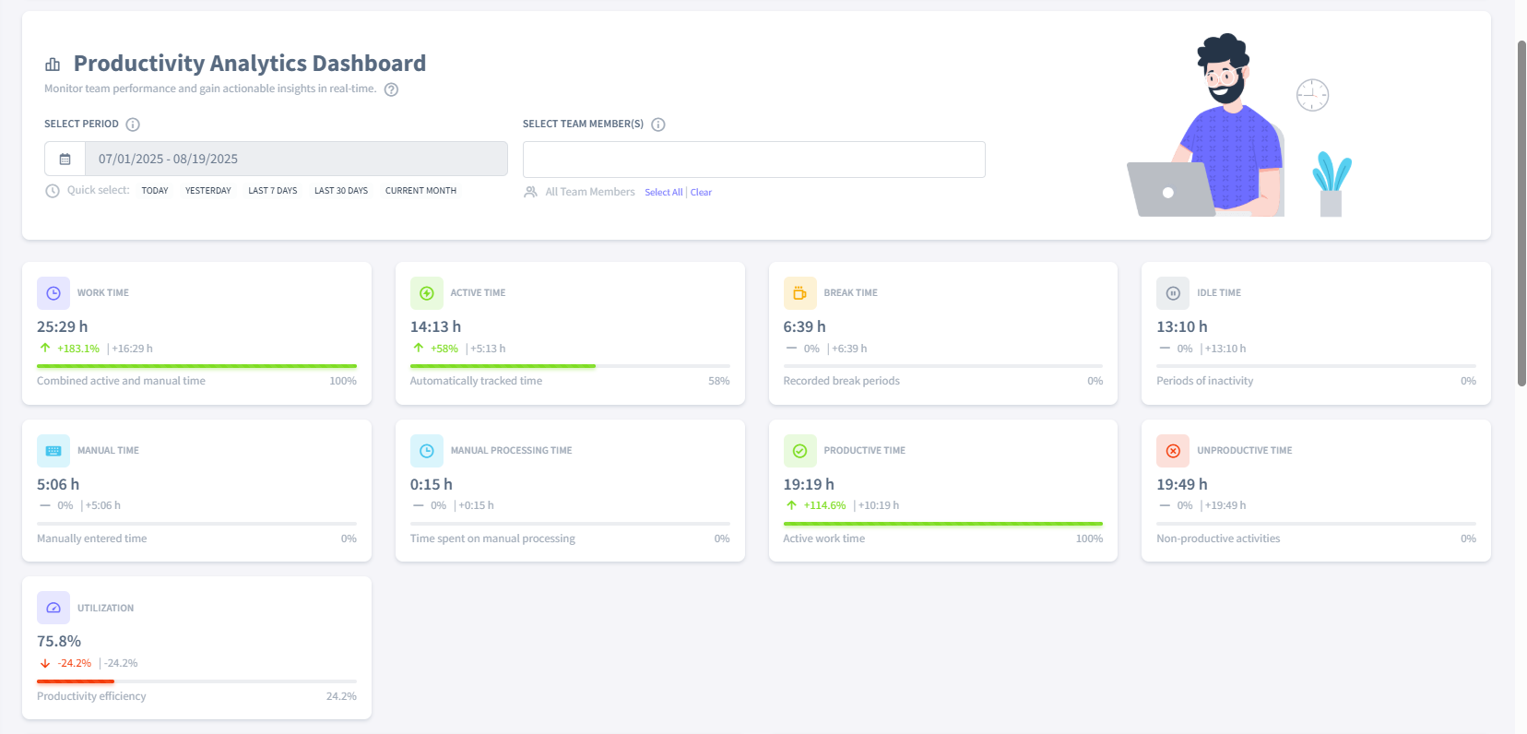
Task: Choose Last 7 Days quick select
Action: 272,191
